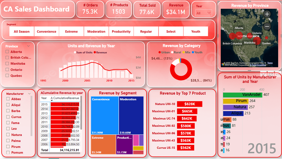This screenshot has height=159, width=282.
Task: Click the Youth legend marker in Revenue by Category
Action: tap(193, 52)
